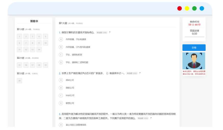
Task: Jump to question 5 in the answer card
Action: (46, 37)
